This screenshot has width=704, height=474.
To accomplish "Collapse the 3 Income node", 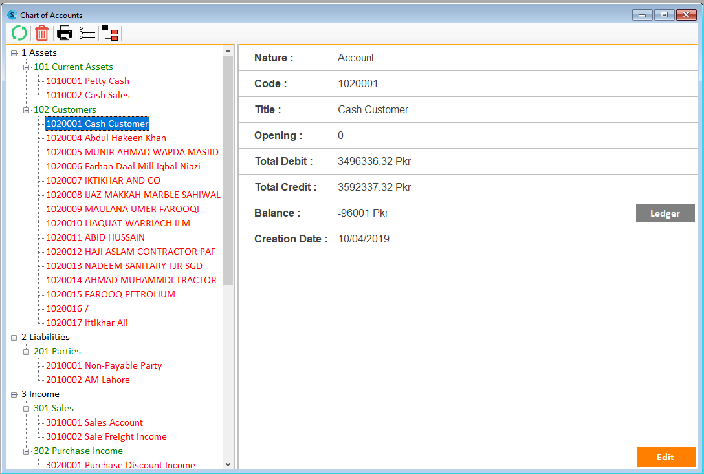I will coord(14,394).
